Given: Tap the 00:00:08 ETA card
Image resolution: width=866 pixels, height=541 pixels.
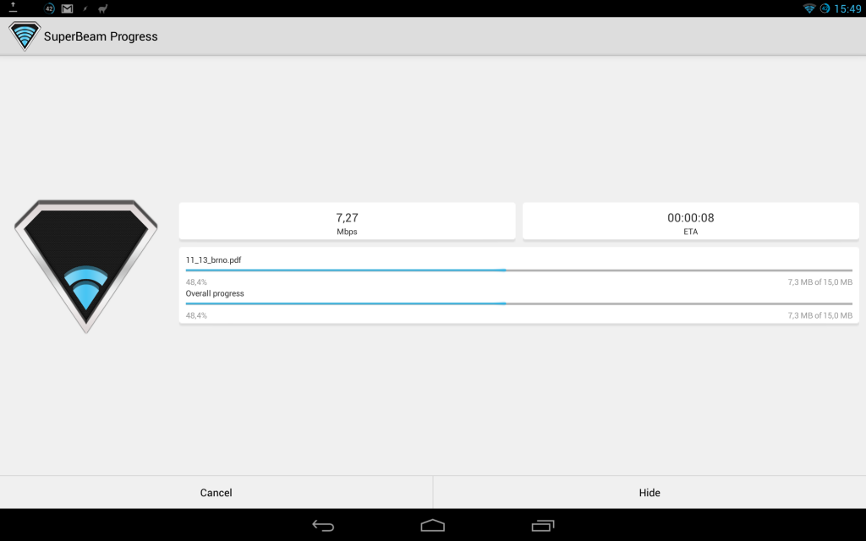Looking at the screenshot, I should (x=690, y=221).
